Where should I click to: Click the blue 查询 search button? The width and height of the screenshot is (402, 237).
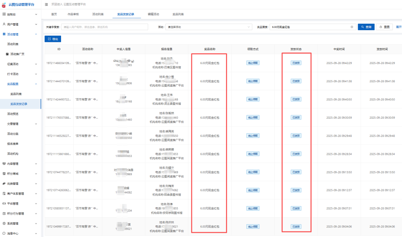[x=366, y=27]
